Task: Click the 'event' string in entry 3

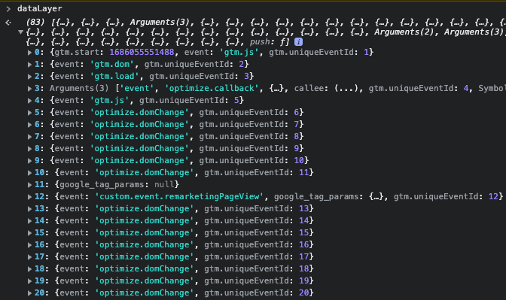Action: click(136, 88)
